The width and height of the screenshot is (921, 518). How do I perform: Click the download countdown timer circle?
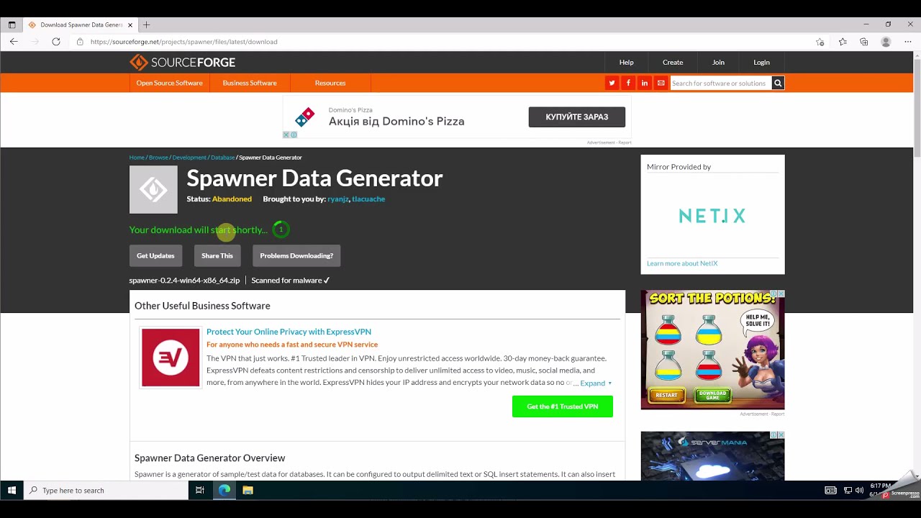click(x=281, y=230)
